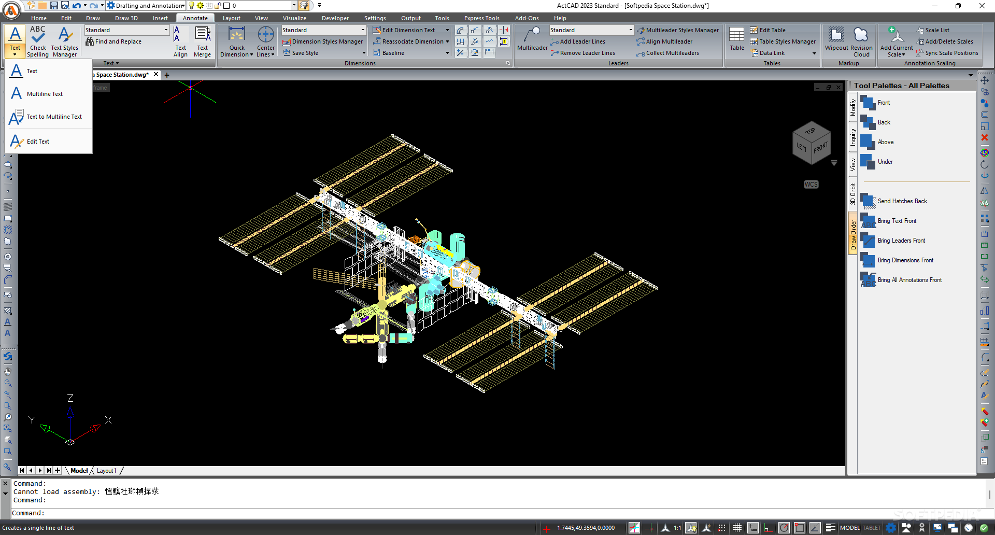
Task: Insert a Table
Action: tap(736, 39)
